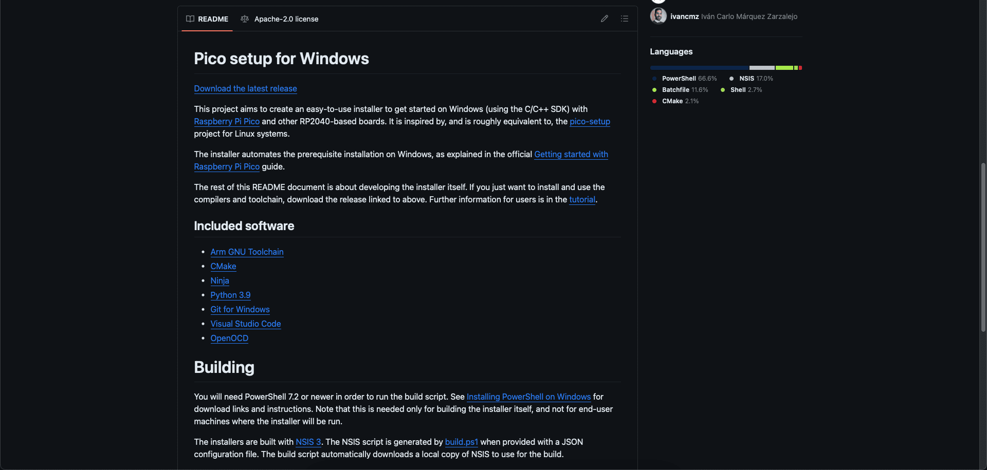Viewport: 987px width, 470px height.
Task: Click the green Batchfile bar segment
Action: pos(784,68)
